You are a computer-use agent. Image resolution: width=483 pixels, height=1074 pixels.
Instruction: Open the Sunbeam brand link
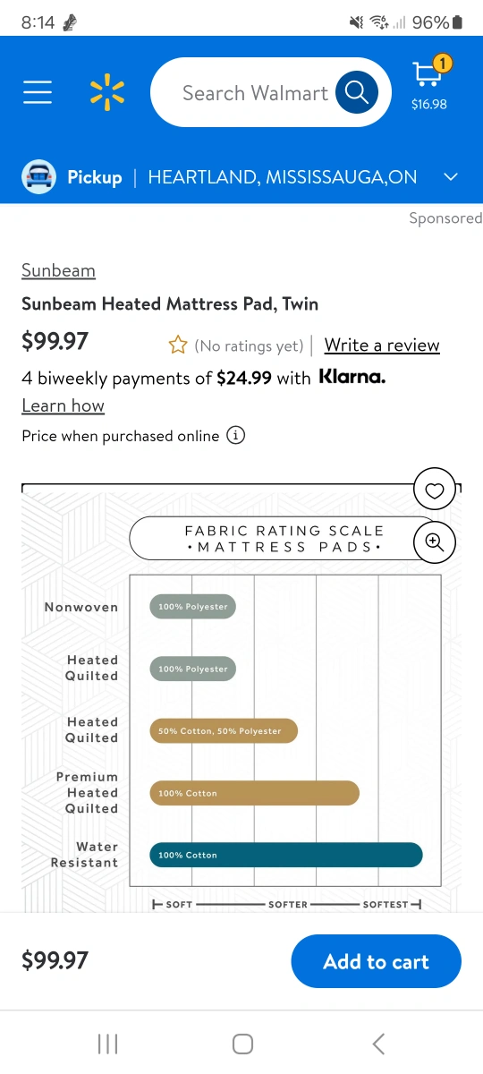[58, 270]
